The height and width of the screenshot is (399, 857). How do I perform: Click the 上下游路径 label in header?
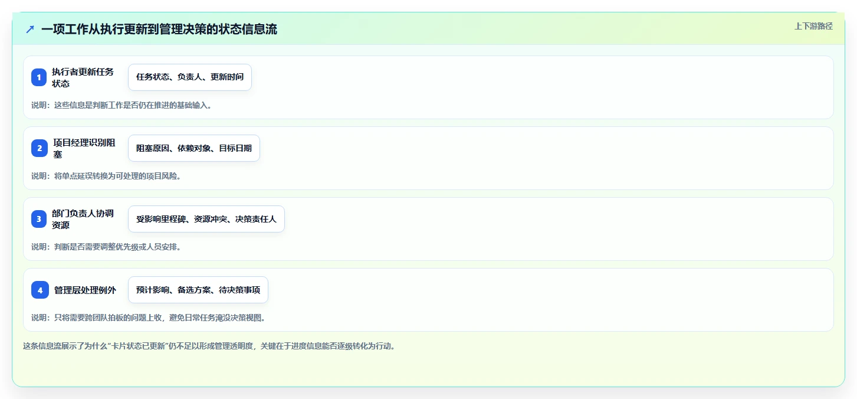pyautogui.click(x=813, y=26)
